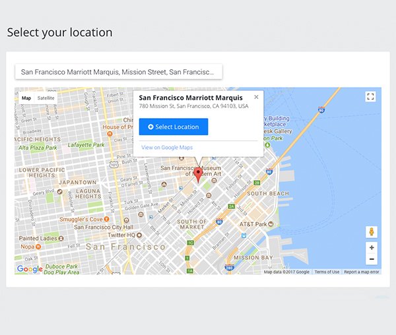Viewport: 396px width, 335px height.
Task: Click Twitter HQ place marker icon
Action: click(x=139, y=235)
